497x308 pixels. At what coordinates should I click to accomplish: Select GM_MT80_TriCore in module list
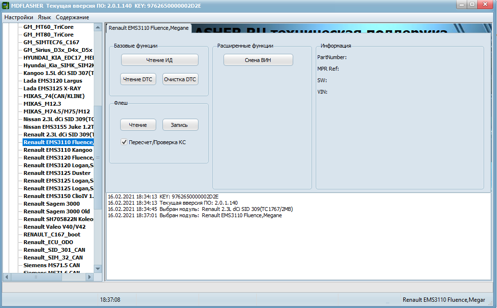[x=49, y=35]
